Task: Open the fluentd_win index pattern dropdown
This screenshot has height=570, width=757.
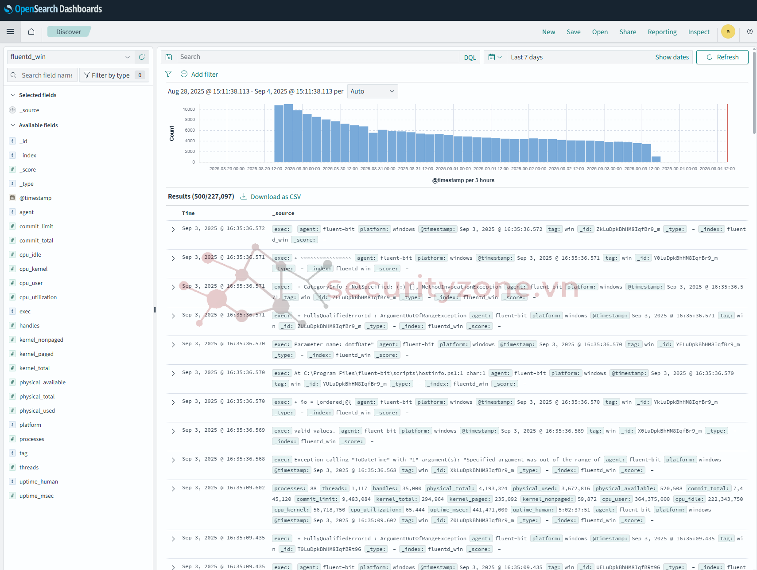Action: point(71,57)
